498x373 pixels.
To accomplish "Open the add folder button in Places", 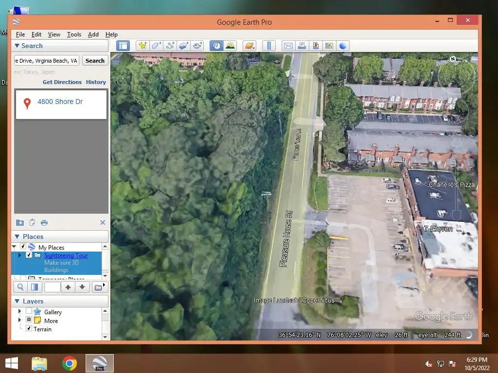I will pos(99,287).
